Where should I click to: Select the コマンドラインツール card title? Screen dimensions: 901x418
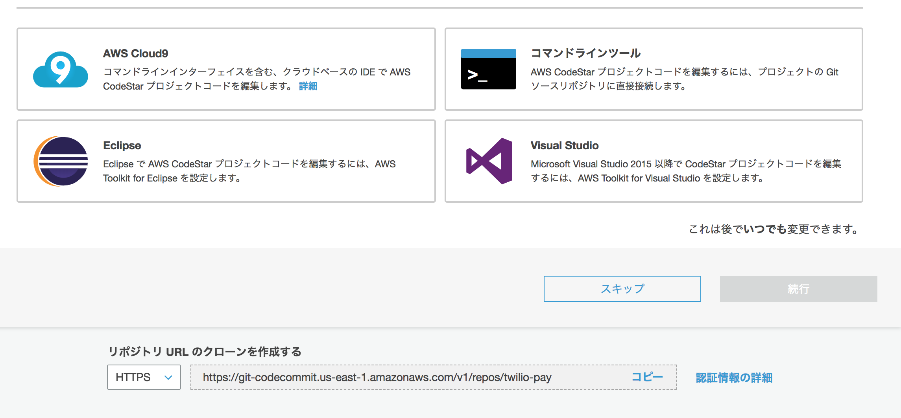585,53
